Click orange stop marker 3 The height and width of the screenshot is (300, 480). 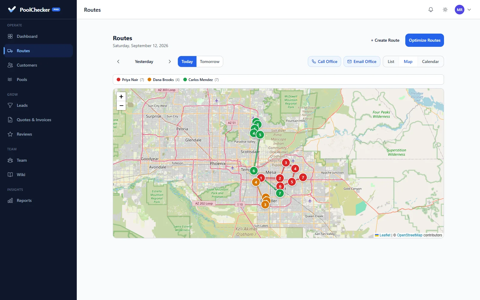265,205
